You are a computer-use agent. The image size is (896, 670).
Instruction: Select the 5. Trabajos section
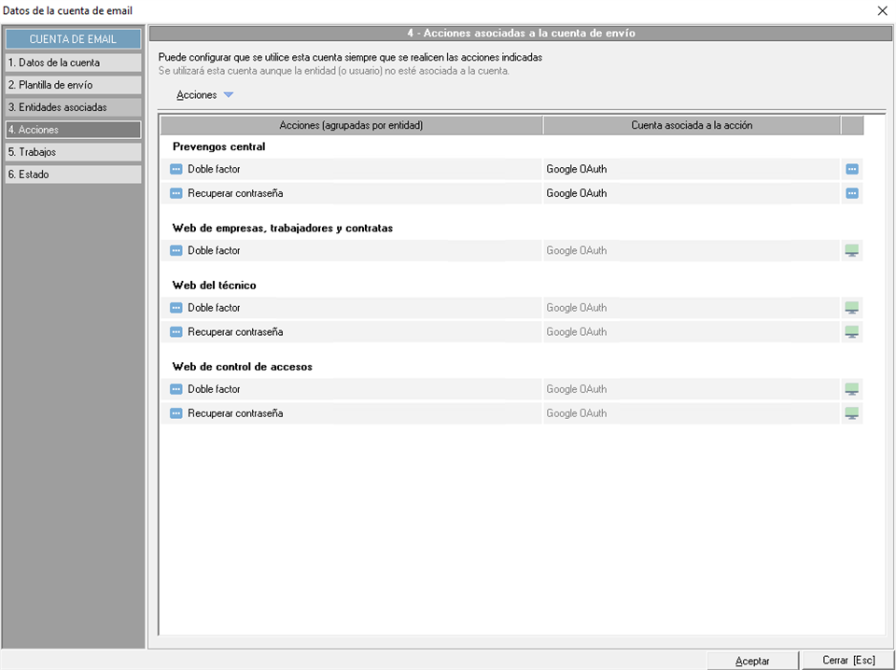tap(73, 152)
